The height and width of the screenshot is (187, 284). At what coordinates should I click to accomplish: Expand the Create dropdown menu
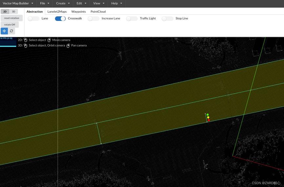point(63,3)
